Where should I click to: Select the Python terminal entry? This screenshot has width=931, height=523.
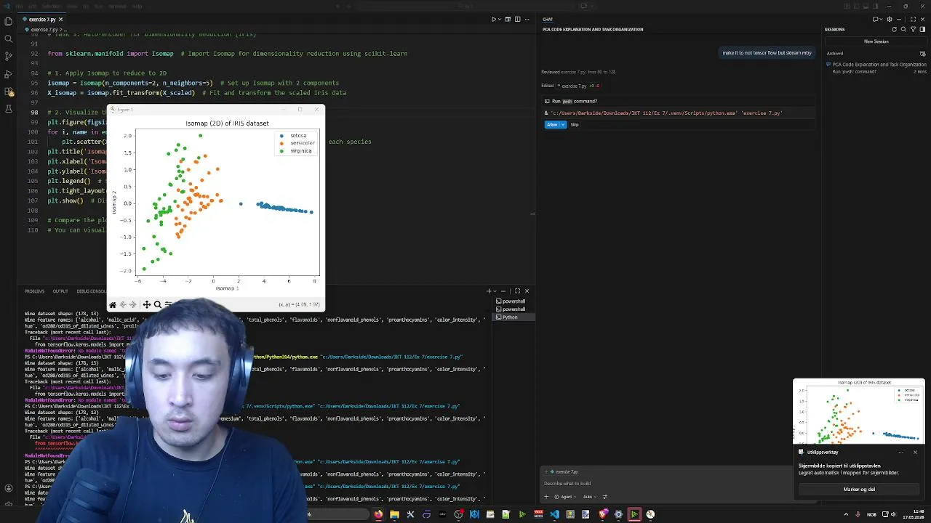point(513,317)
